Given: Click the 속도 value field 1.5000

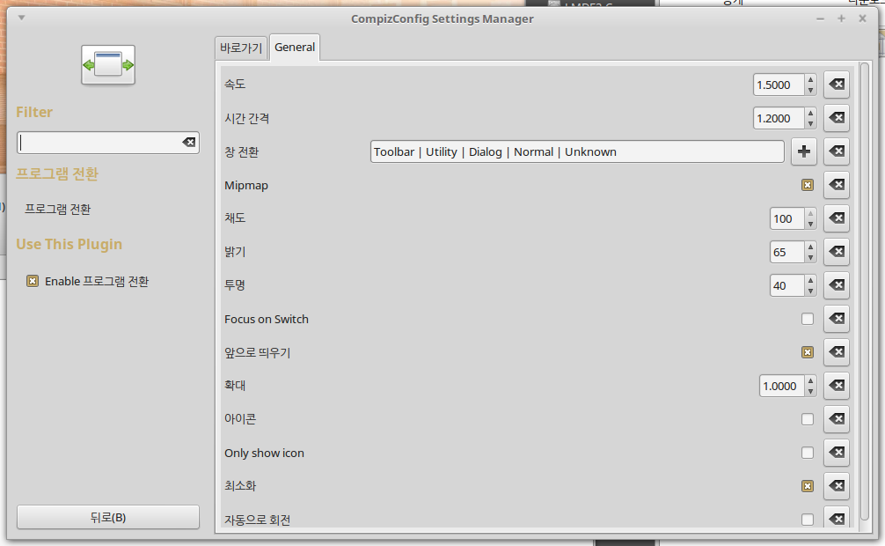Looking at the screenshot, I should (779, 85).
